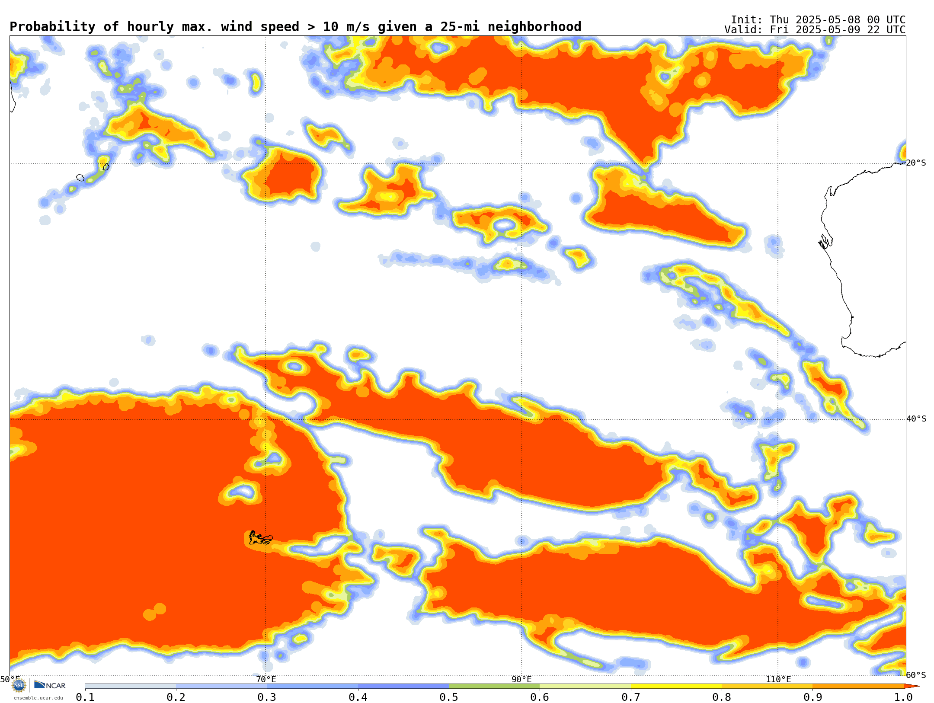Click the NCAR logo
Image resolution: width=934 pixels, height=703 pixels.
50,685
